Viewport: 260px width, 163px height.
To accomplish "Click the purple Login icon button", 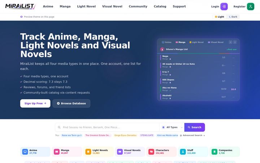I will (x=224, y=7).
